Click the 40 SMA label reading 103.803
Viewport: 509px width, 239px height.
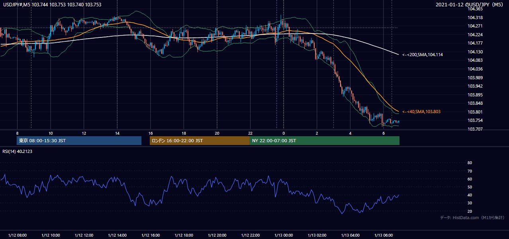[421, 112]
